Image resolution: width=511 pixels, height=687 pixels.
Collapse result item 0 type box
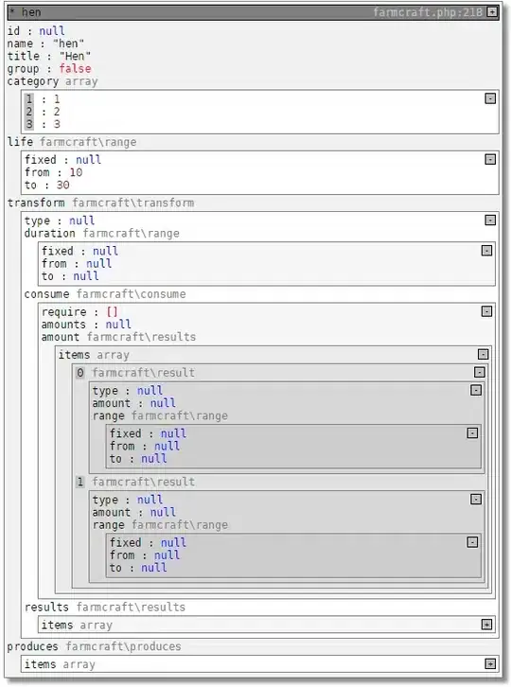click(476, 390)
